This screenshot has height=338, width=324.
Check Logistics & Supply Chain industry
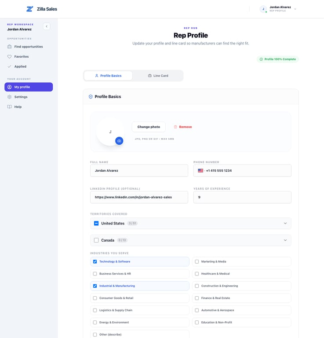click(95, 310)
